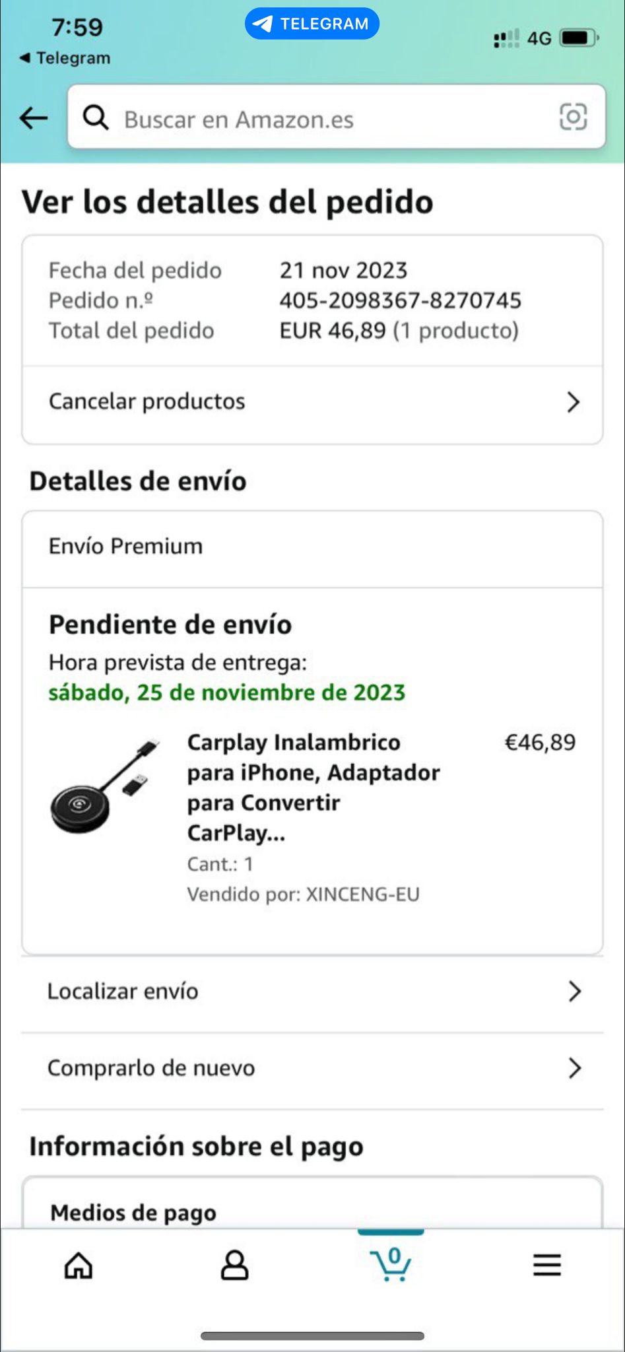The height and width of the screenshot is (1352, 625).
Task: Tap seller name XINCENG-EU
Action: [363, 895]
